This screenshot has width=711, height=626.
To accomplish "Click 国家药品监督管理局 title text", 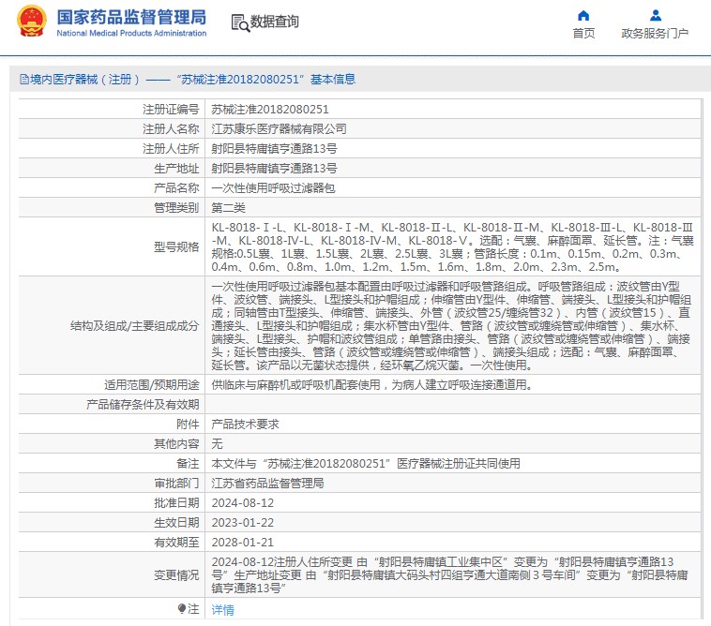I will pyautogui.click(x=131, y=17).
